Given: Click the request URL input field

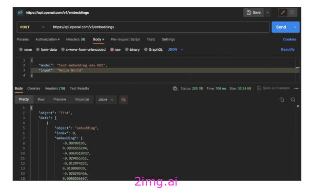Looking at the screenshot, I should tap(160, 27).
